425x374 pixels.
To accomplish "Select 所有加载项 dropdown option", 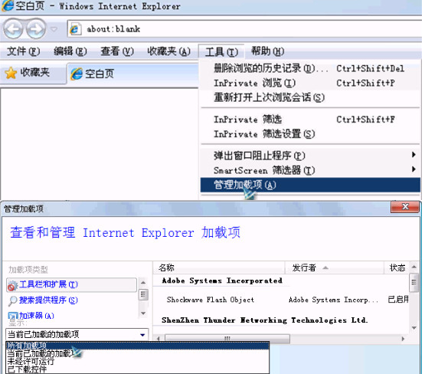I will tap(137, 346).
